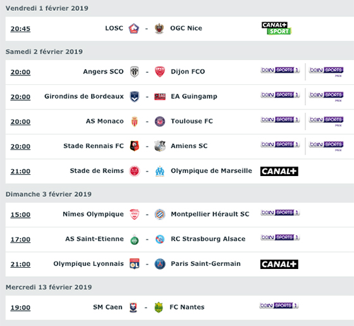Click the Dijon FCO red crest
The height and width of the screenshot is (326, 354).
tap(160, 72)
